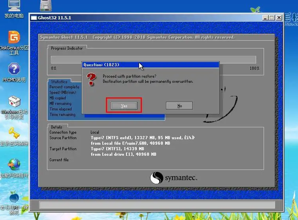Click the Details section label

point(57,127)
